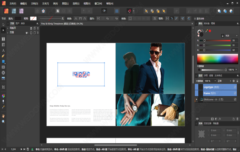240x152 pixels.
Task: Close the Frey & König Timepieces document tab
Action: 192,24
